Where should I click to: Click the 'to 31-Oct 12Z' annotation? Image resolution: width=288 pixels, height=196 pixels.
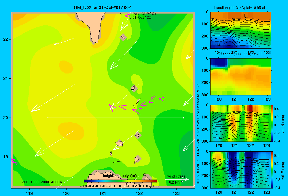pyautogui.click(x=140, y=18)
